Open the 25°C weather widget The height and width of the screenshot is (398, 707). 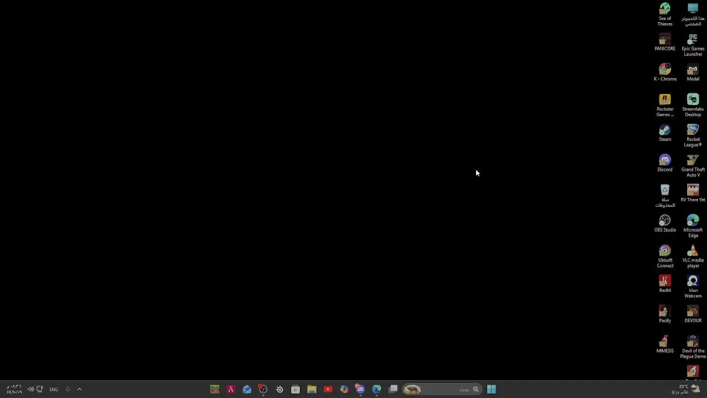coord(685,389)
